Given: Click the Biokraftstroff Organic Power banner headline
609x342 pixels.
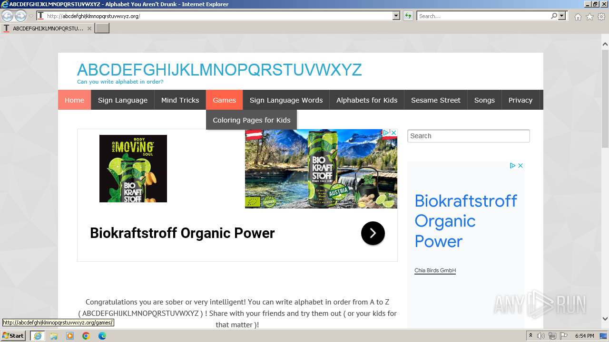Looking at the screenshot, I should click(x=182, y=233).
